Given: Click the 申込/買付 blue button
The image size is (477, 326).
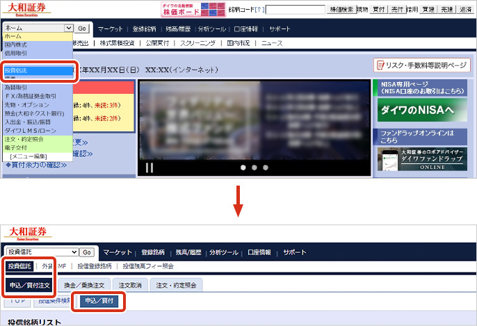Looking at the screenshot, I should [99, 301].
